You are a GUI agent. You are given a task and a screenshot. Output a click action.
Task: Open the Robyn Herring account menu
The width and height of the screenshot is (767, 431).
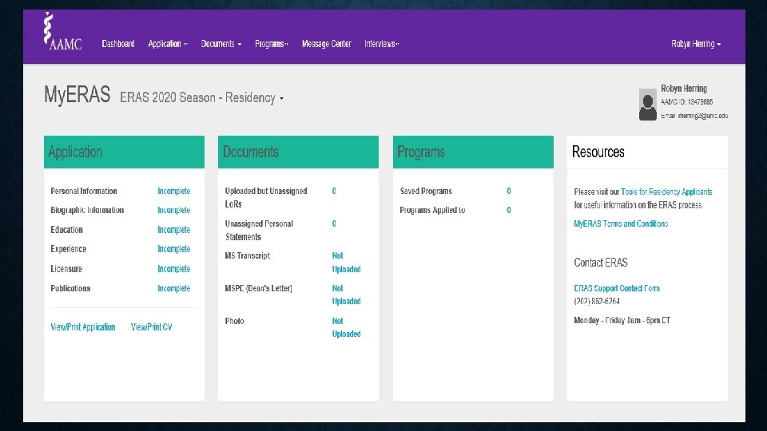(696, 44)
